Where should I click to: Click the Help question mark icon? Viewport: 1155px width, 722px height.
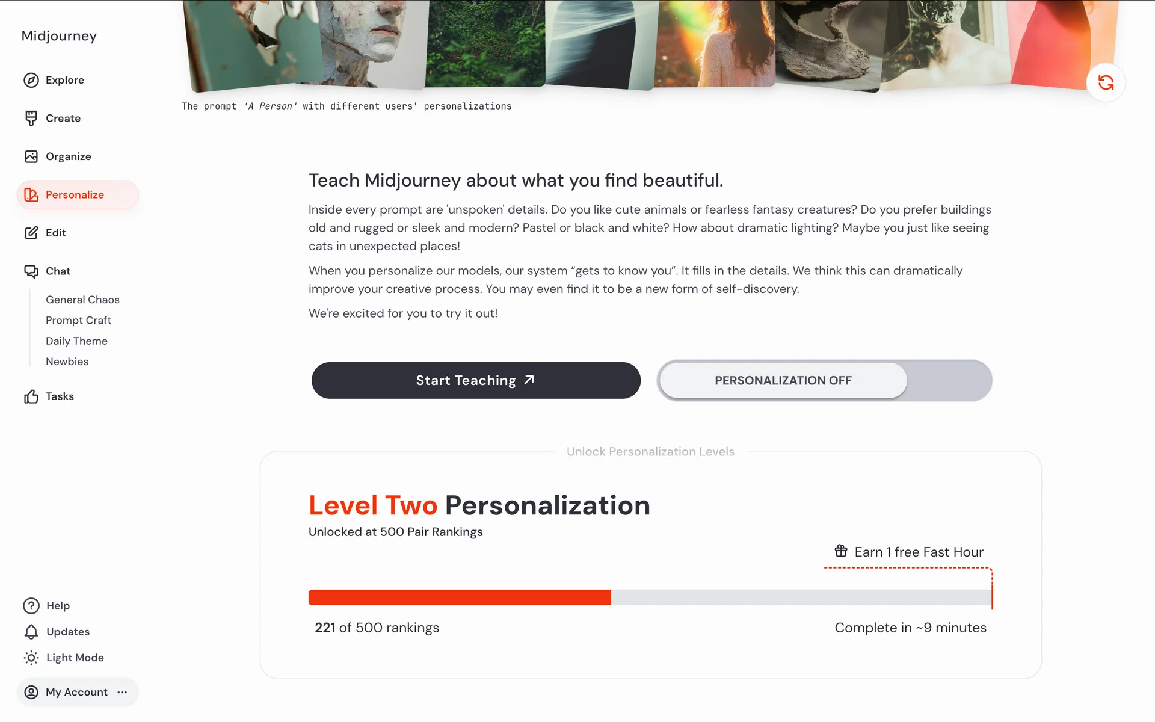pyautogui.click(x=31, y=606)
